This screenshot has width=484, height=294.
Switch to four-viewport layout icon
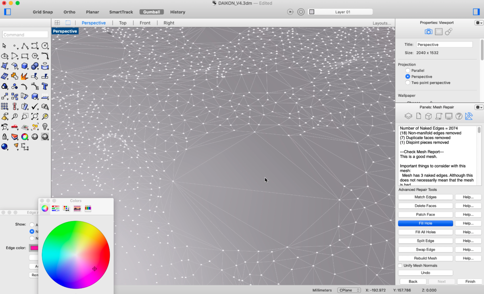(x=57, y=23)
